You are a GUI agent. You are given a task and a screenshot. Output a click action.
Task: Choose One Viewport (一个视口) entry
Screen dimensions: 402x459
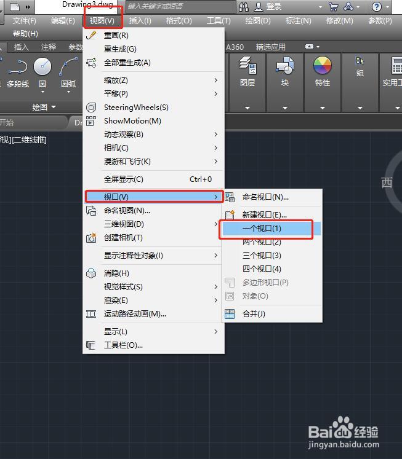coord(271,229)
